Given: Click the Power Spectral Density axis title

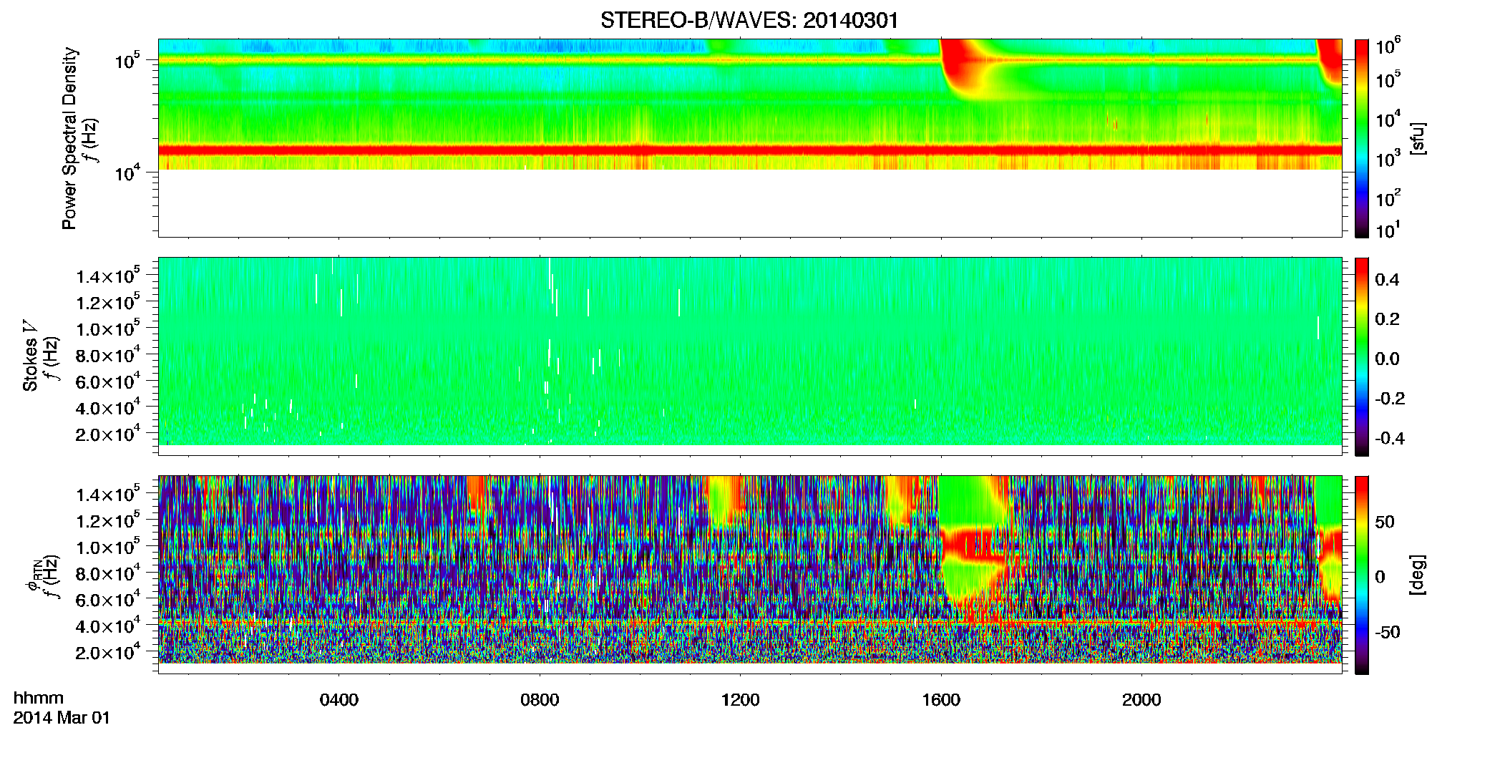Looking at the screenshot, I should click(x=69, y=138).
